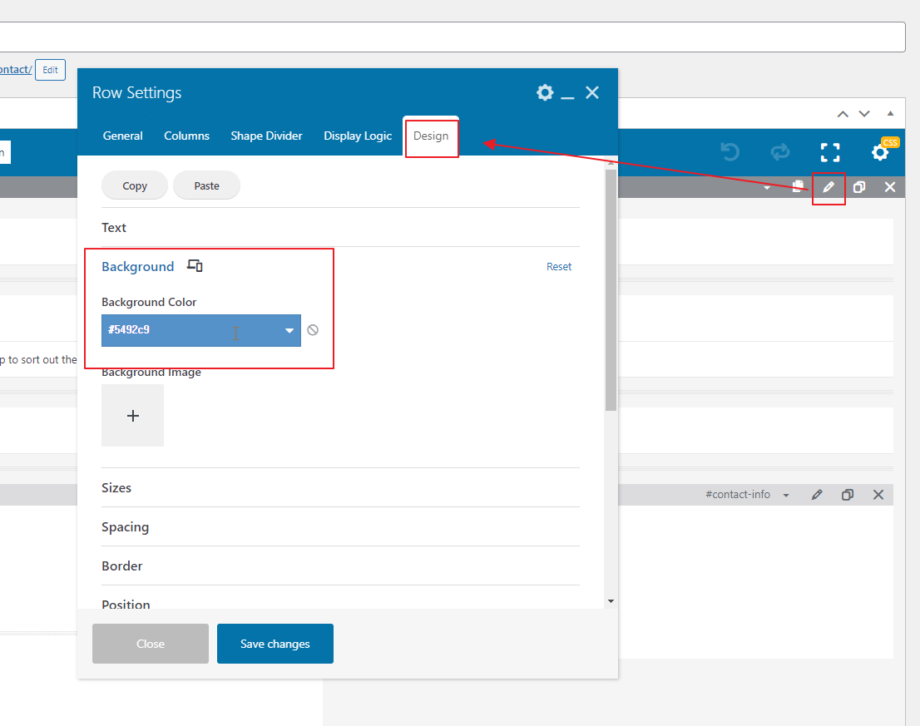Image resolution: width=920 pixels, height=726 pixels.
Task: Click the dialog scrollbar thumb
Action: coord(611,289)
